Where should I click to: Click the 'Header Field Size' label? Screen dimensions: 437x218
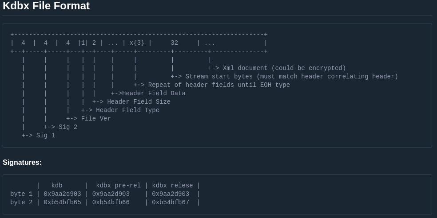[x=139, y=102]
